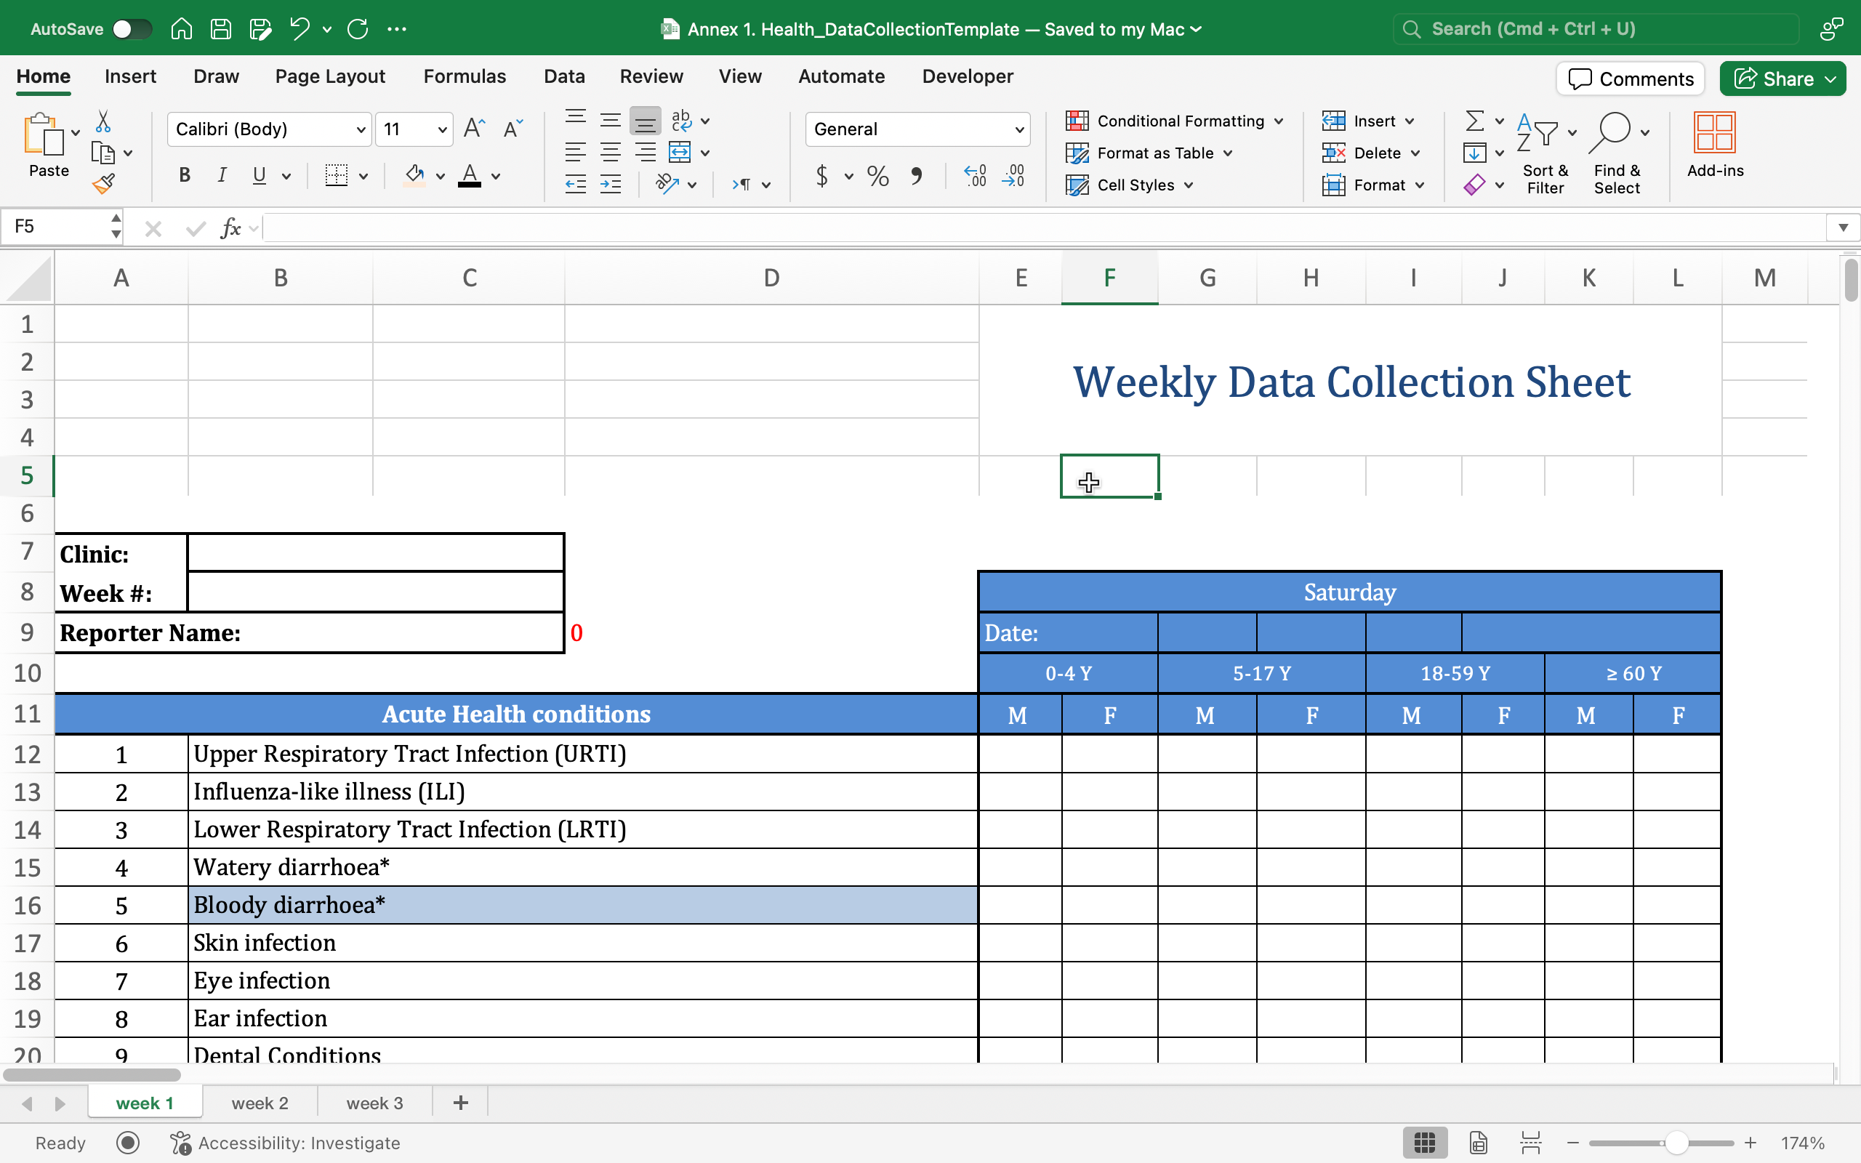Toggle Bold formatting
Viewport: 1861px width, 1163px height.
coord(185,175)
